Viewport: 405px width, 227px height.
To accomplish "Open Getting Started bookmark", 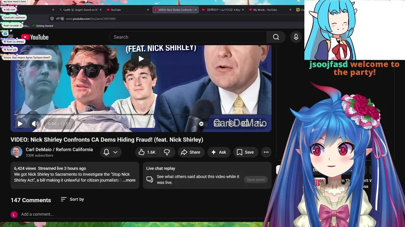I will [x=42, y=26].
